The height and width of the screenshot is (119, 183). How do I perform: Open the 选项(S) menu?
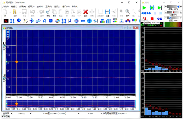(x=57, y=7)
